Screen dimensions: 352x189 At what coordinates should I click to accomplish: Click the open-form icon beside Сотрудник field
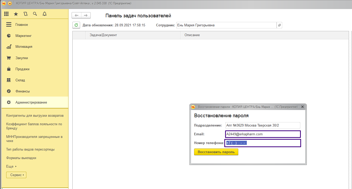279,25
